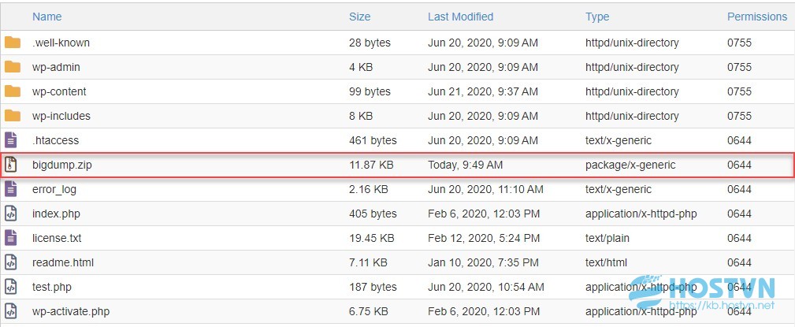Click the wp-includes folder icon

click(12, 116)
